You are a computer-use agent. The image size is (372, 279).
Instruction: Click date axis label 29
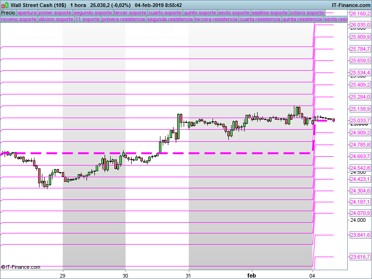click(x=63, y=276)
